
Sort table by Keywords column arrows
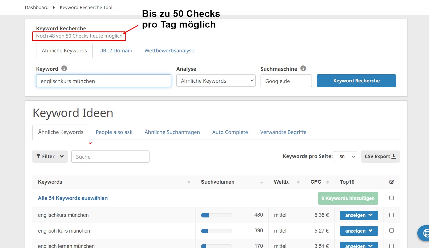[189, 182]
